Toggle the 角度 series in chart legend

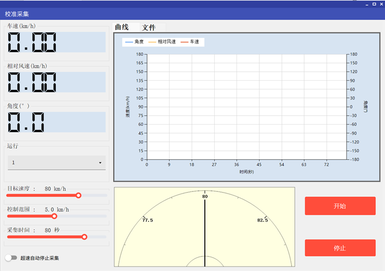pyautogui.click(x=135, y=42)
